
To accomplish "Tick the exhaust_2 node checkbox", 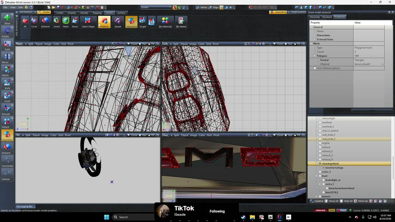I will point(320,151).
